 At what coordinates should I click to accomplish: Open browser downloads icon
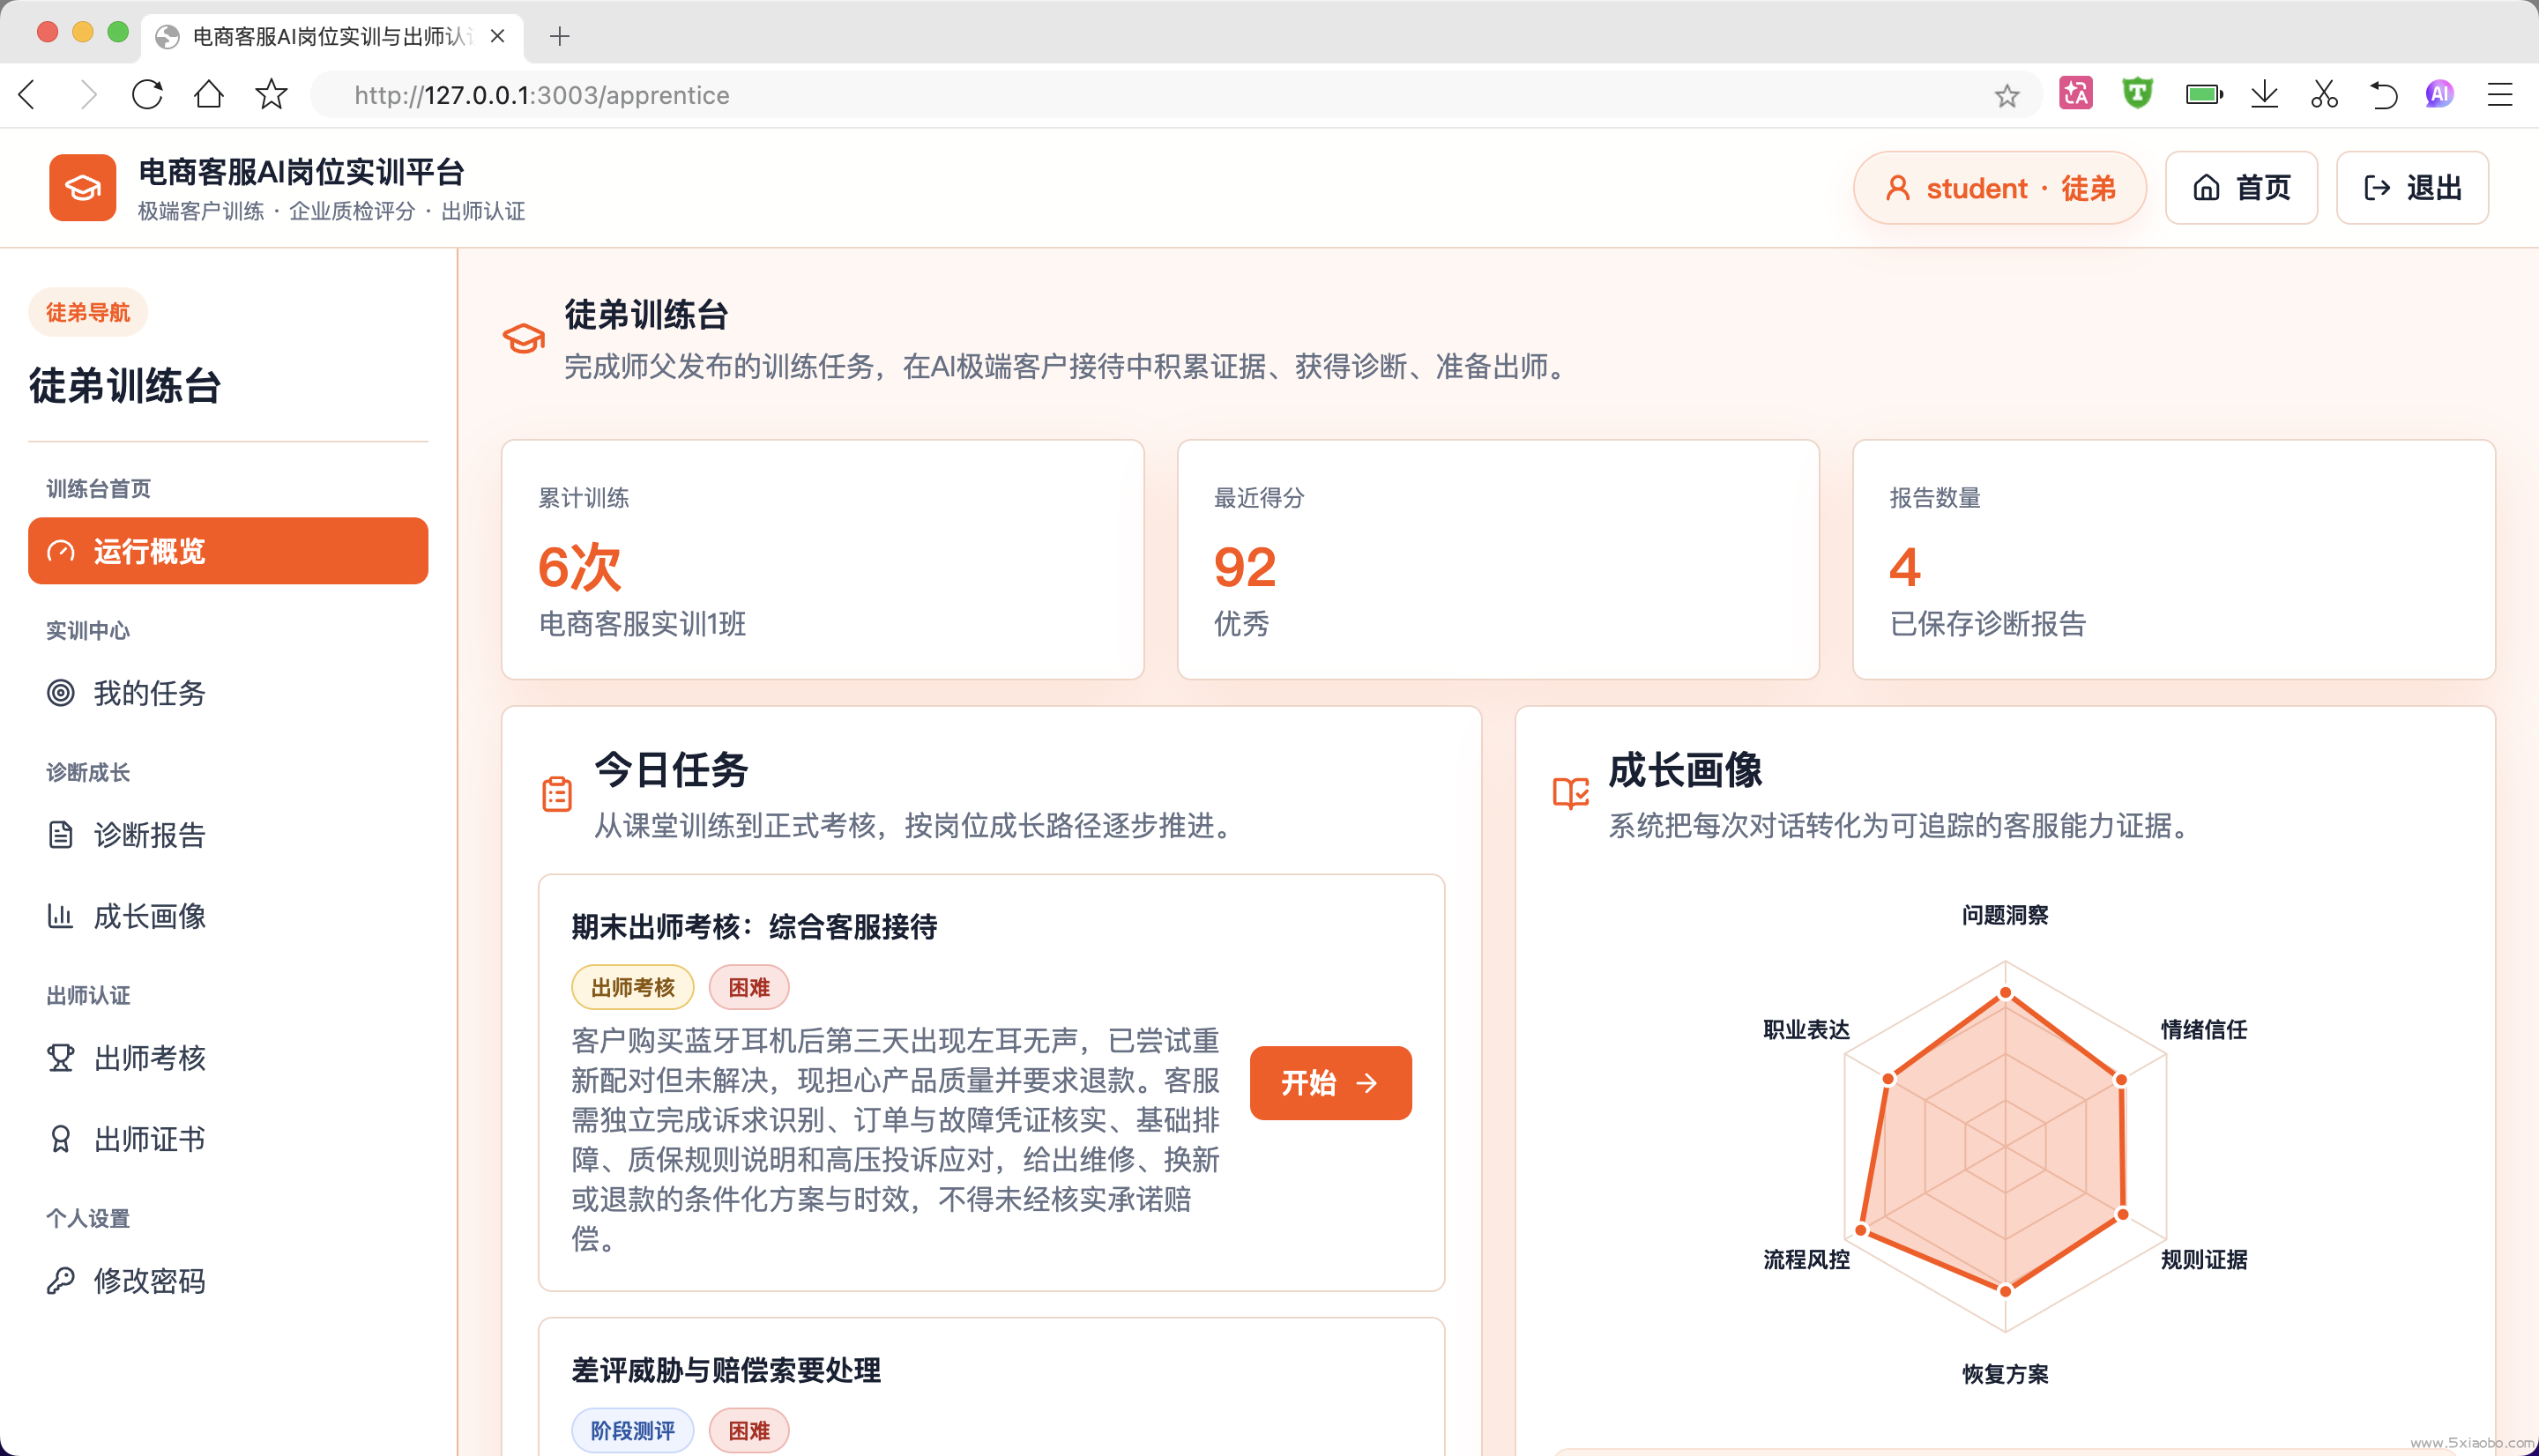[2264, 95]
